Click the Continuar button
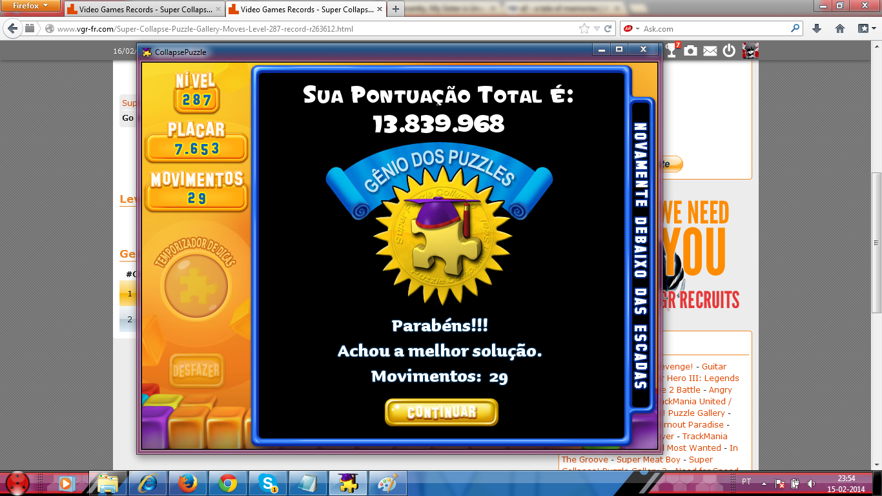This screenshot has width=882, height=496. tap(442, 412)
